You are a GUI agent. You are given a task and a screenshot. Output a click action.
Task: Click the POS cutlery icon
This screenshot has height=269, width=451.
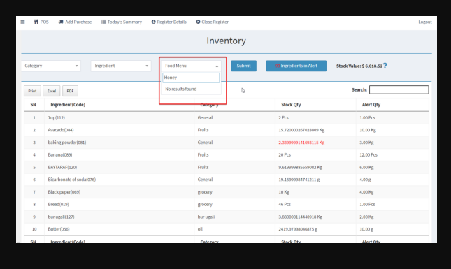[36, 22]
